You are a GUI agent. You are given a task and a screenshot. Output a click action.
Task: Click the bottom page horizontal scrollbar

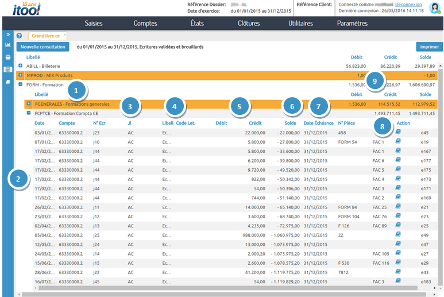click(x=223, y=295)
